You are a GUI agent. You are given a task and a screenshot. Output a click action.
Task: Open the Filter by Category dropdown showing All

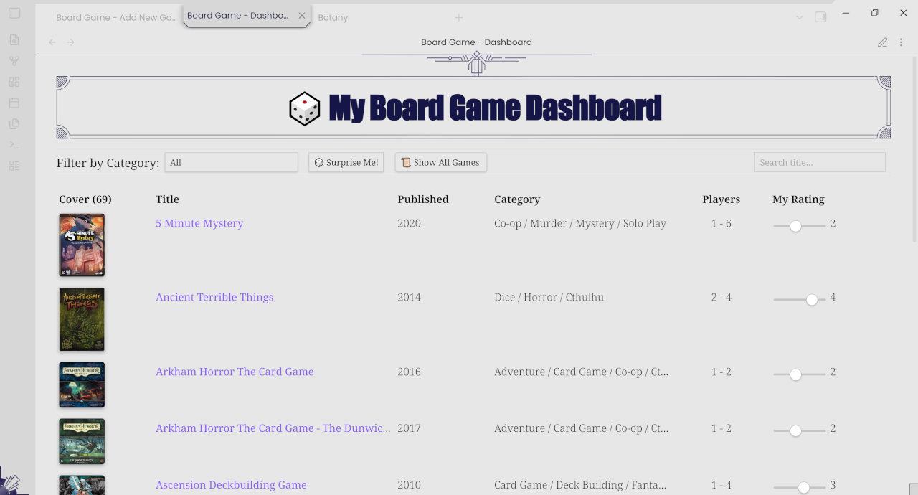[231, 162]
